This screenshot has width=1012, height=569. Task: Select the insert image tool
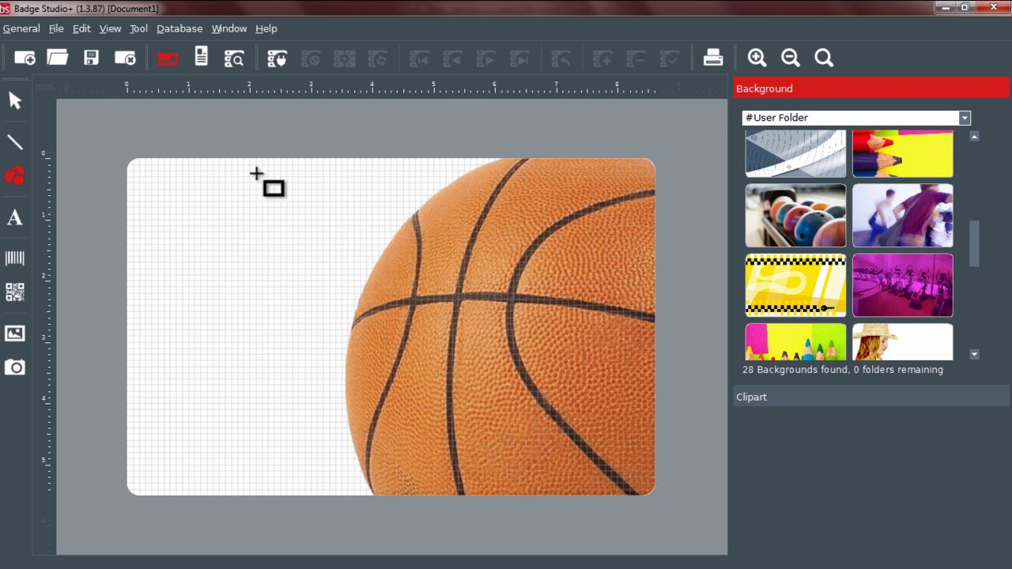tap(15, 333)
